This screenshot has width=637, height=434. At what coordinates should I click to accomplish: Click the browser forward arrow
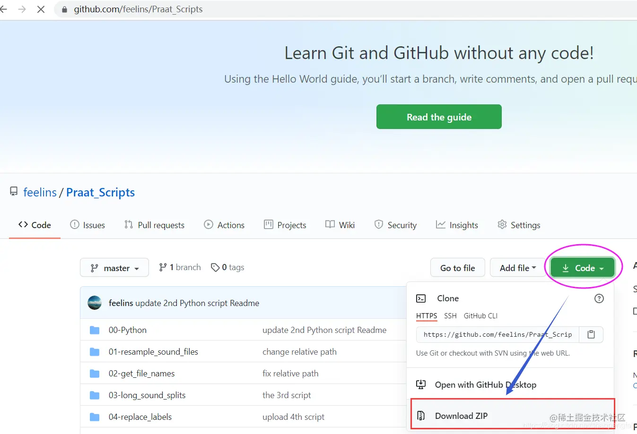(22, 9)
